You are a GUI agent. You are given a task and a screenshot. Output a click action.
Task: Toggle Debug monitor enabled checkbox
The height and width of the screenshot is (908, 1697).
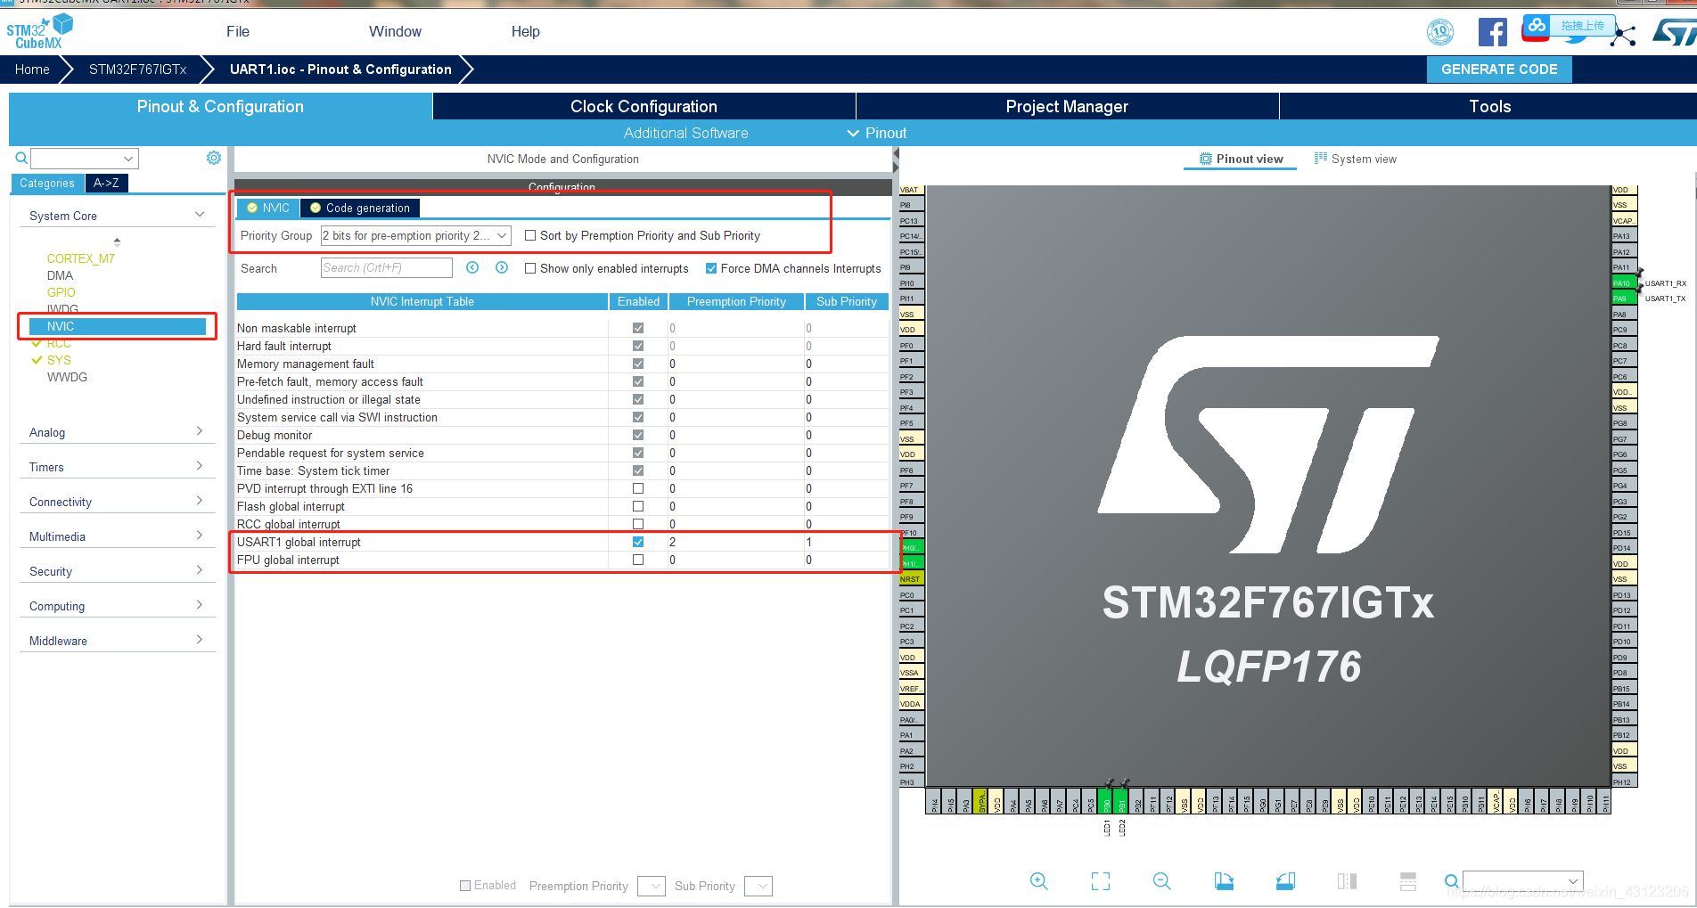pos(638,435)
